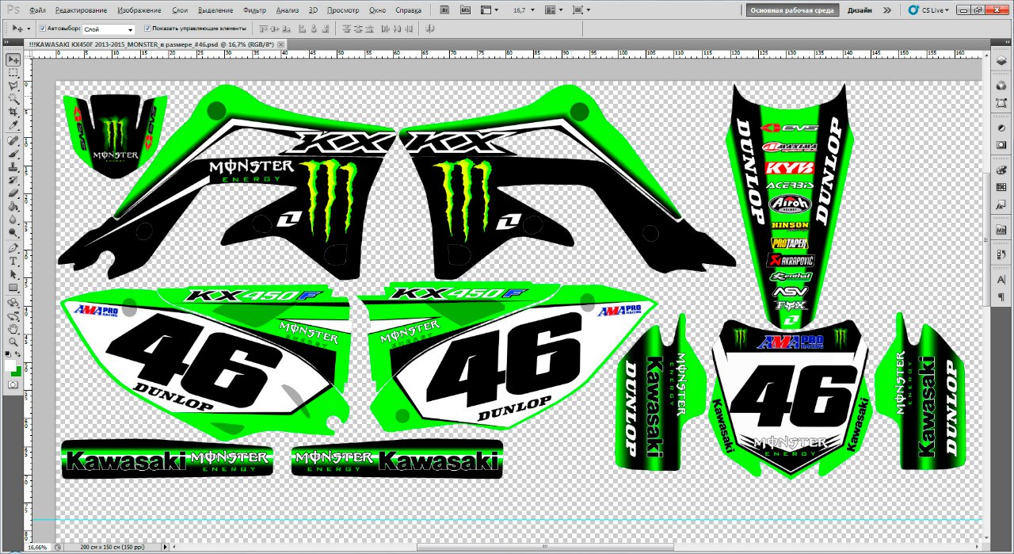Image resolution: width=1014 pixels, height=554 pixels.
Task: Select the 3D Camera Rotate tool
Action: [13, 315]
